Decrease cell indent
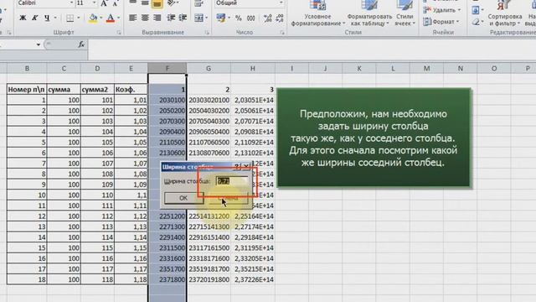 pos(171,18)
